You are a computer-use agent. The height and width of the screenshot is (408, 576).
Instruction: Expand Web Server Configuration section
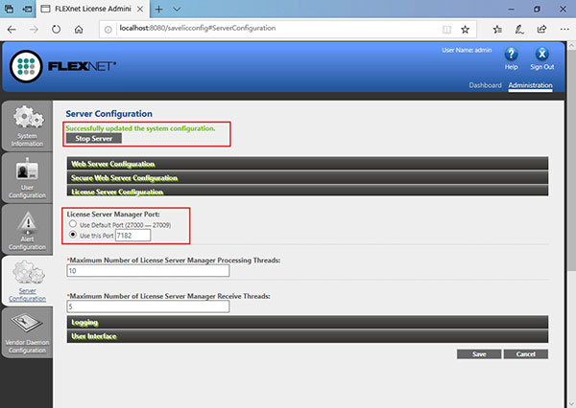(x=307, y=164)
